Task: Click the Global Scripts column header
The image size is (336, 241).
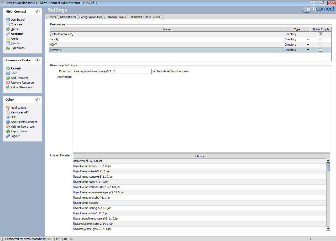Action: pyautogui.click(x=321, y=29)
